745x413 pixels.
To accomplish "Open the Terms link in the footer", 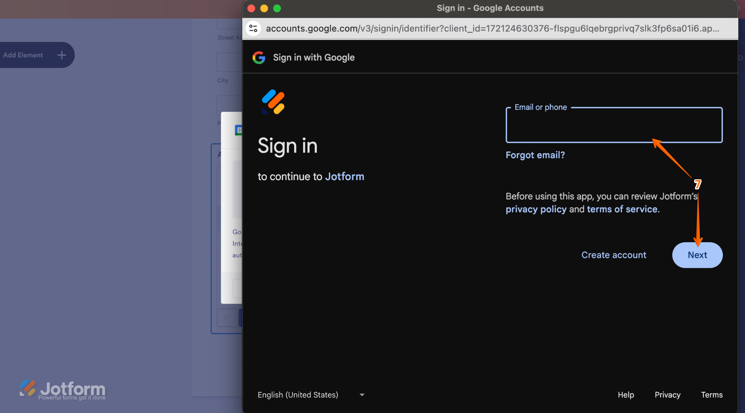I will (x=712, y=395).
